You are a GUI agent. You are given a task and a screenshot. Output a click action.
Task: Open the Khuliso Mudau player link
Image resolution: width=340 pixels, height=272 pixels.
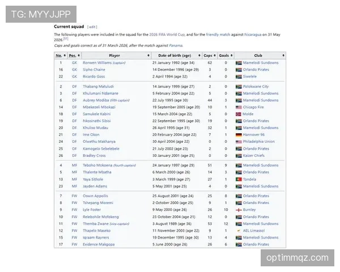point(95,127)
